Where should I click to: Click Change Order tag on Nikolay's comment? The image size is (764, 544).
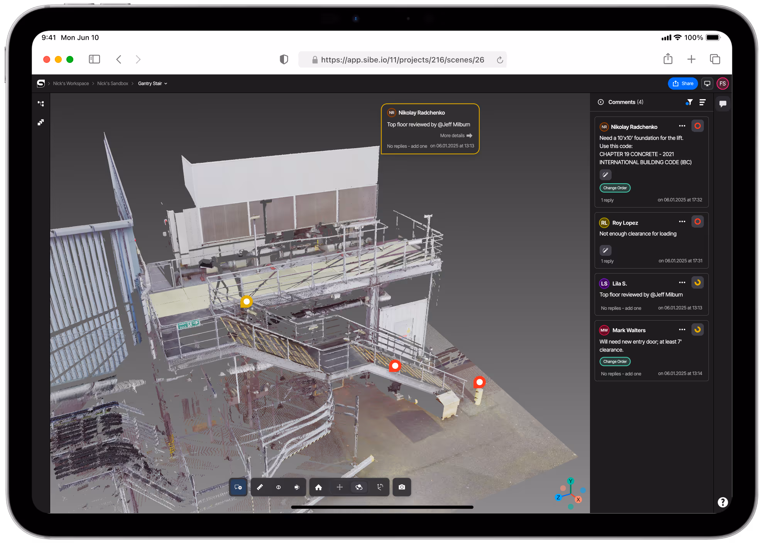615,188
